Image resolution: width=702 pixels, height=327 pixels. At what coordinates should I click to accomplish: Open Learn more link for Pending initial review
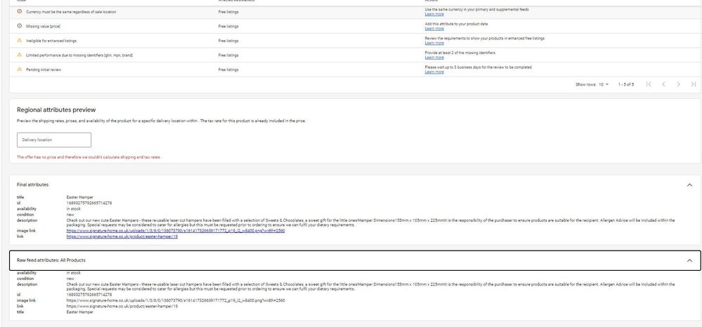pos(434,72)
